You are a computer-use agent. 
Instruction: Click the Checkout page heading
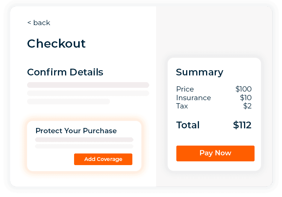56,44
